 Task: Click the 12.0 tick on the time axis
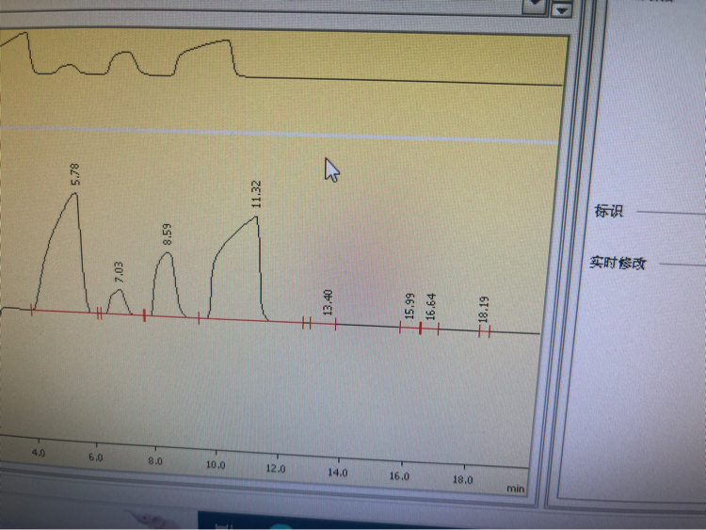click(276, 469)
